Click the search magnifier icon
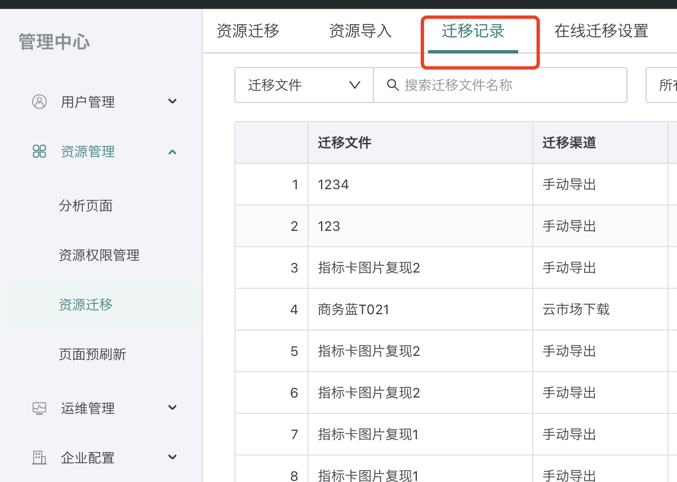Screen dimensions: 677x482 coord(393,85)
